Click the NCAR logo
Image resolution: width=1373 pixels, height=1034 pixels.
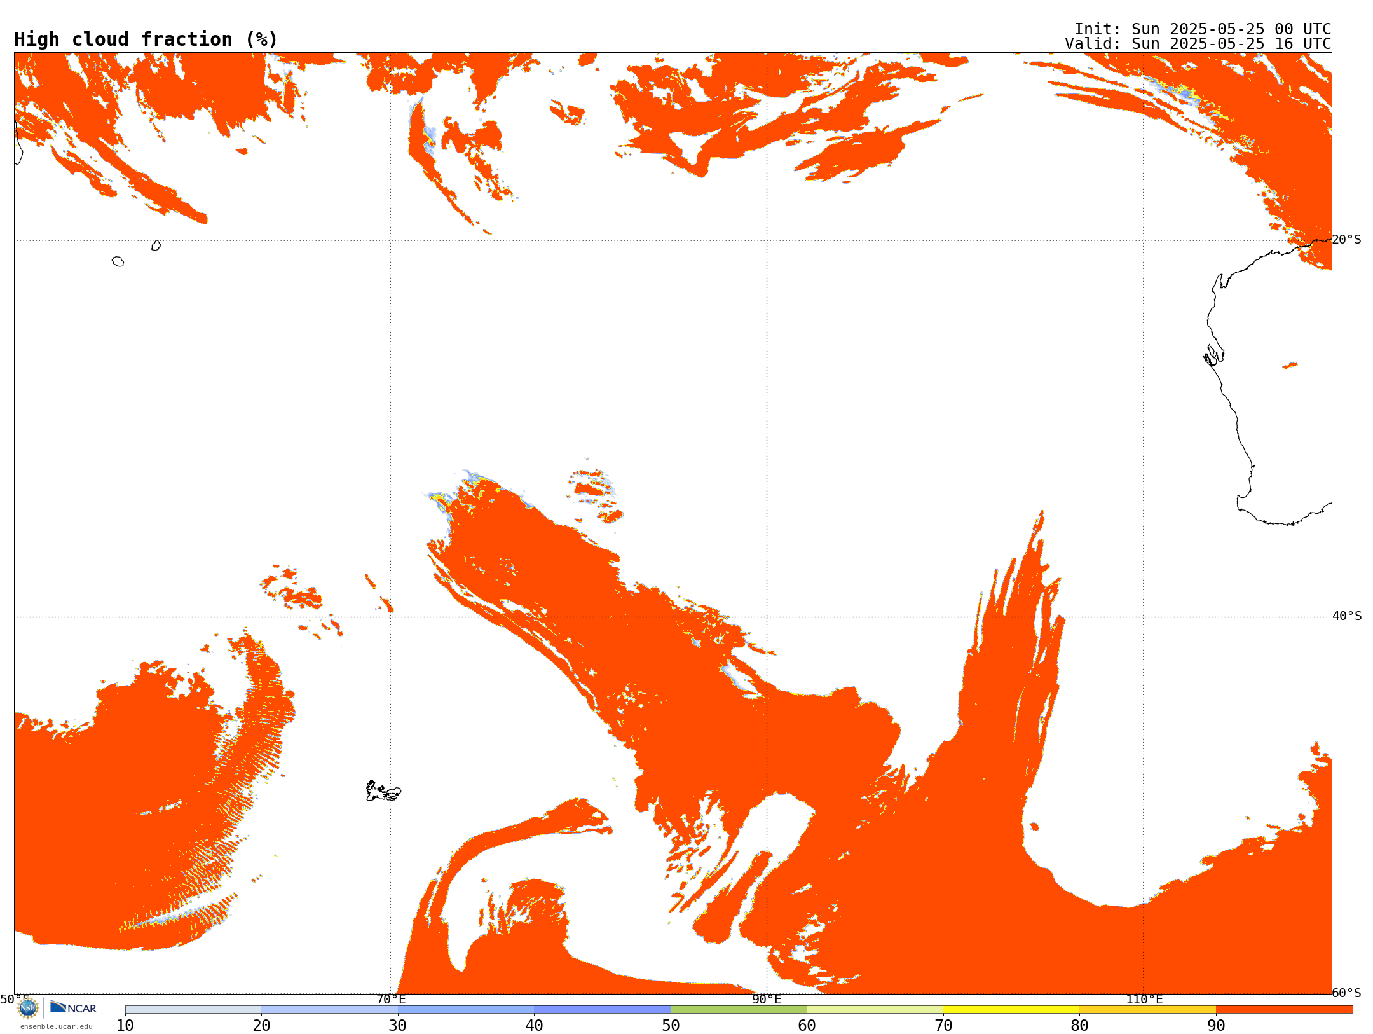pos(73,1008)
